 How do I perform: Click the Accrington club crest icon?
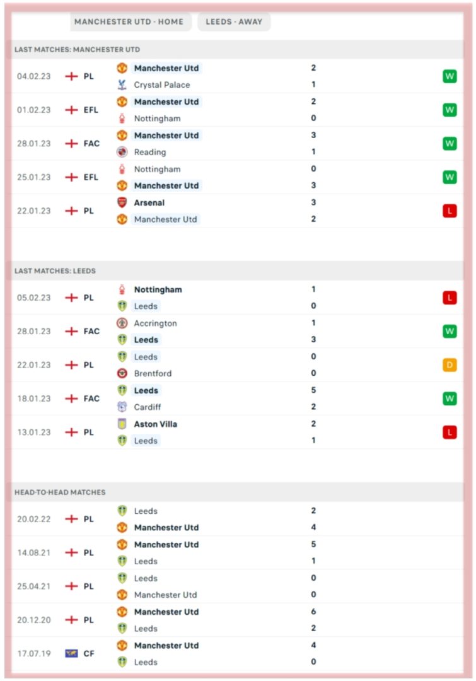point(122,323)
